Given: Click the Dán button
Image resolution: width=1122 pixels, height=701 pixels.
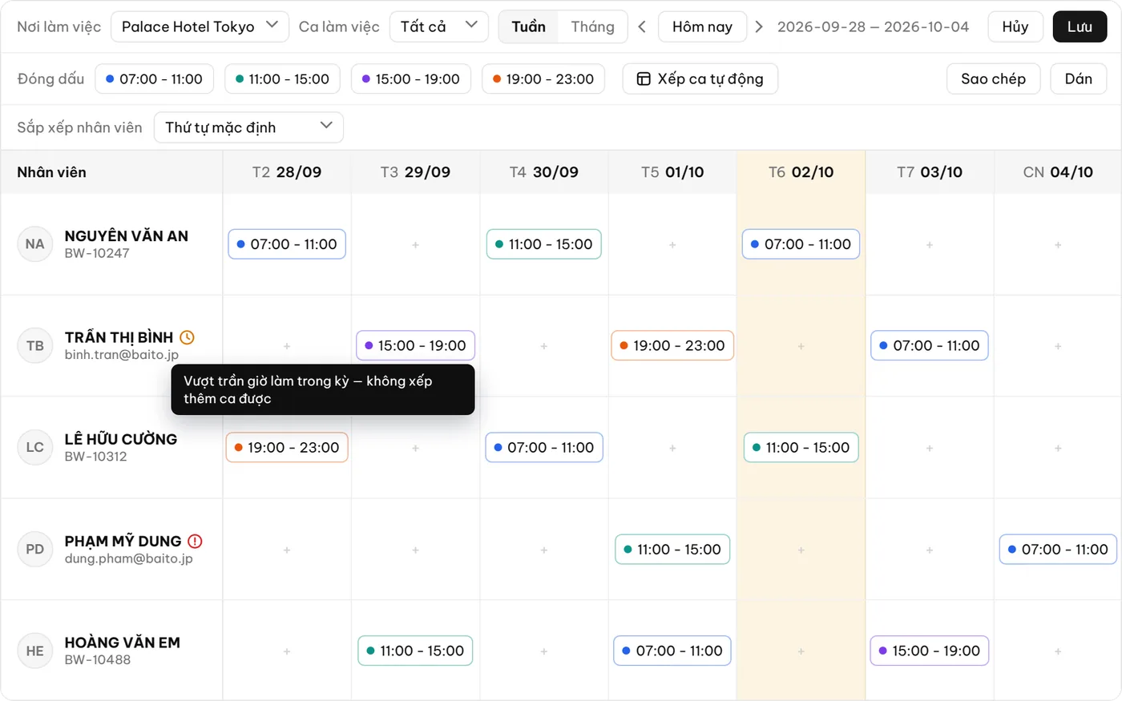Looking at the screenshot, I should (x=1078, y=79).
